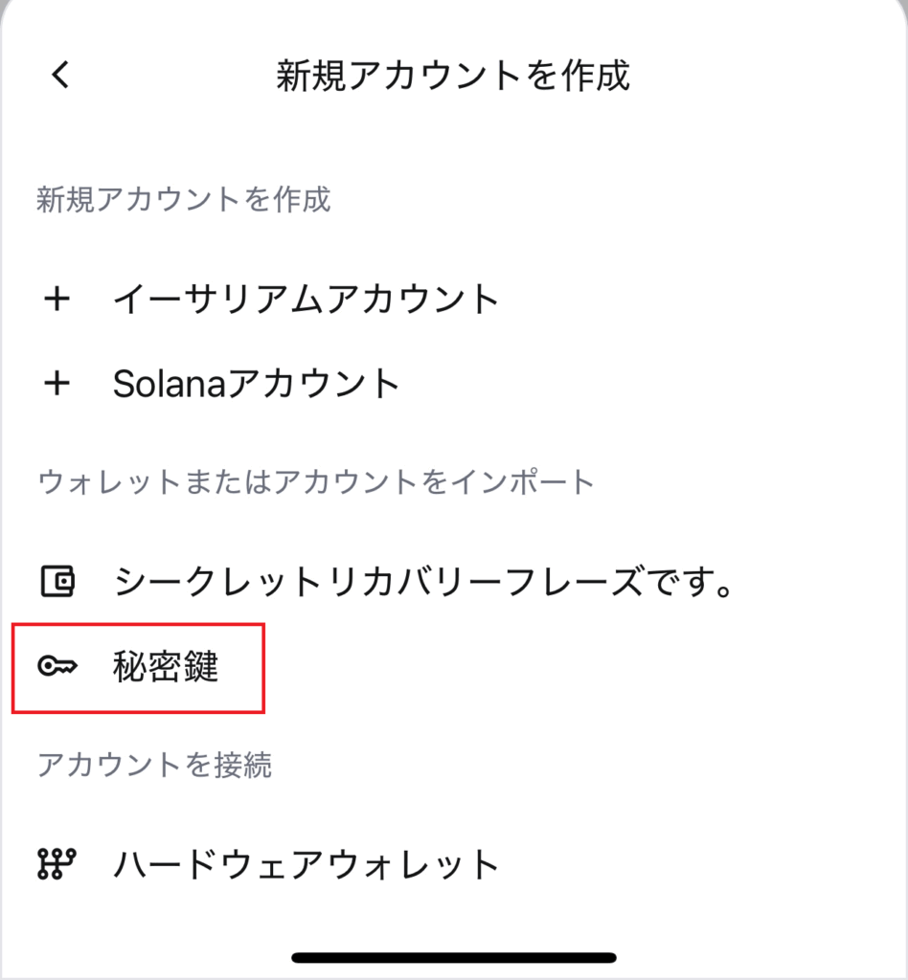The height and width of the screenshot is (980, 908).
Task: Click the plus icon beside イーサリアムアカウント
Action: (57, 300)
